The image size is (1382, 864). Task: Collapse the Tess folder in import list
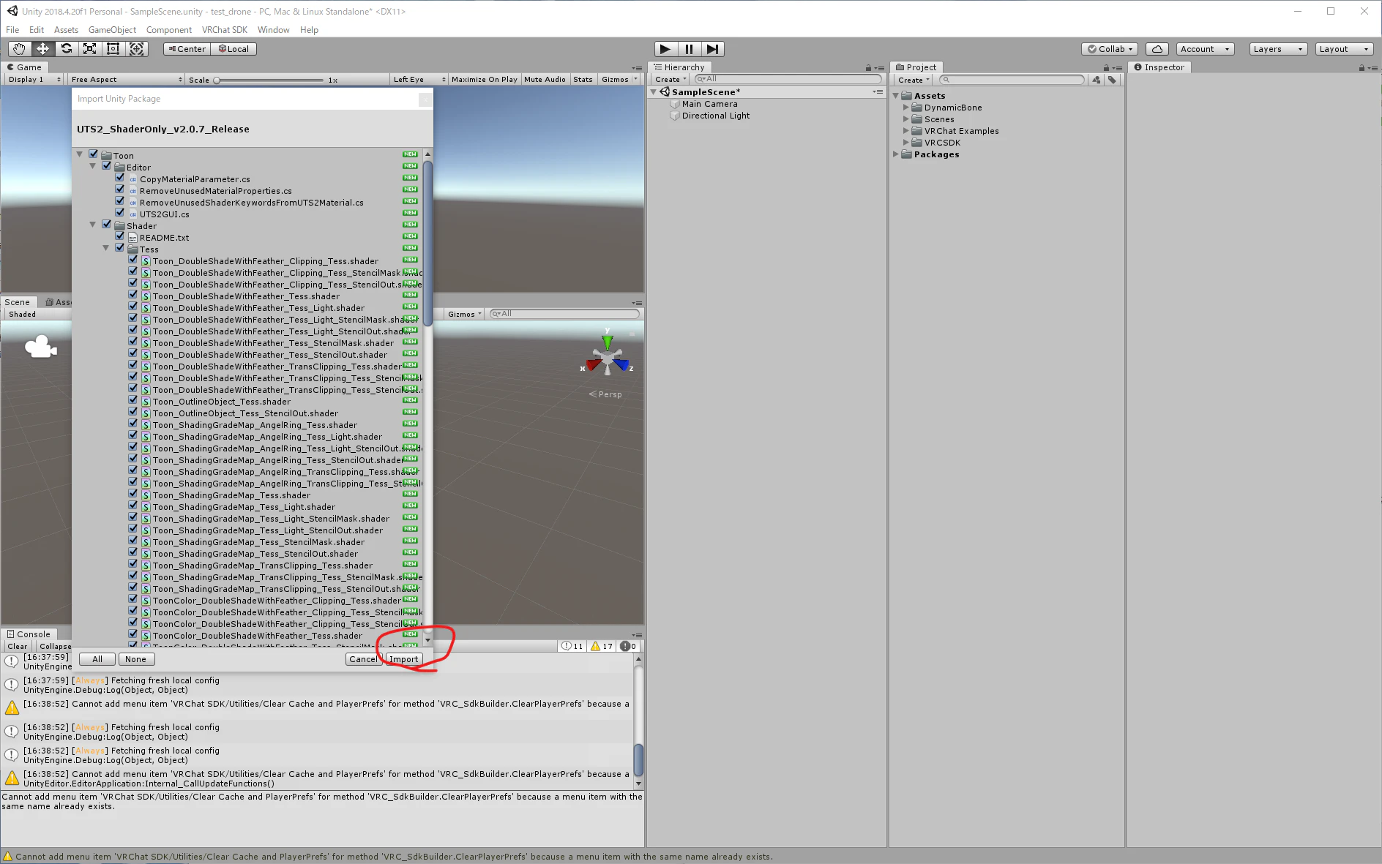(106, 248)
